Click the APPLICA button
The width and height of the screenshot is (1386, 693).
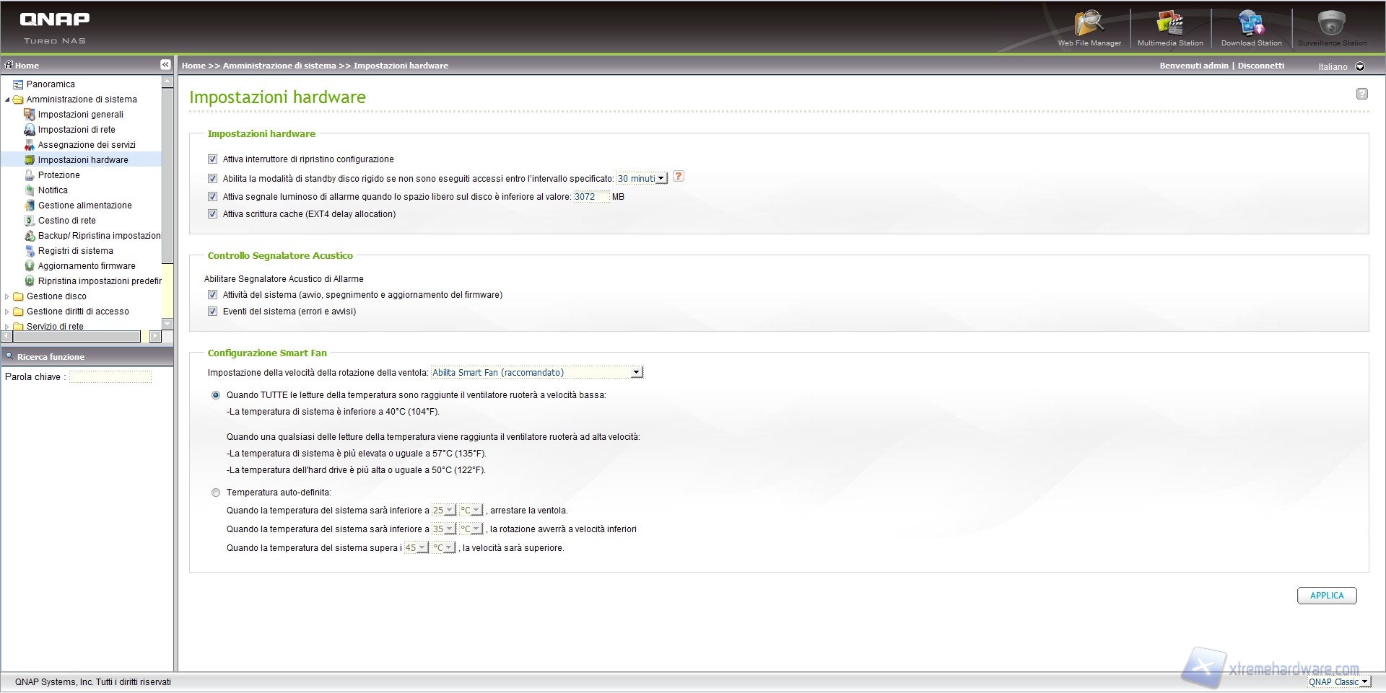(1326, 596)
